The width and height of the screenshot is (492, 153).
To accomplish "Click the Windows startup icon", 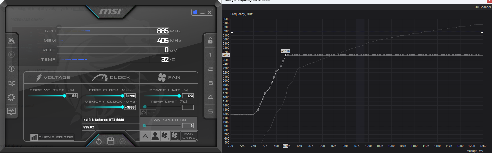I will [x=195, y=12].
